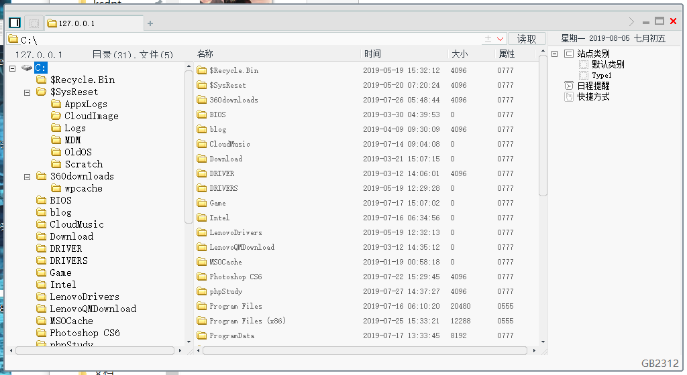Select Photoshop CS6 in the tree
This screenshot has width=687, height=375.
click(x=85, y=333)
